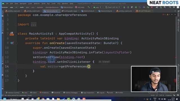Click the Apply Code Changes icon
The width and height of the screenshot is (180, 101).
coord(132,7)
